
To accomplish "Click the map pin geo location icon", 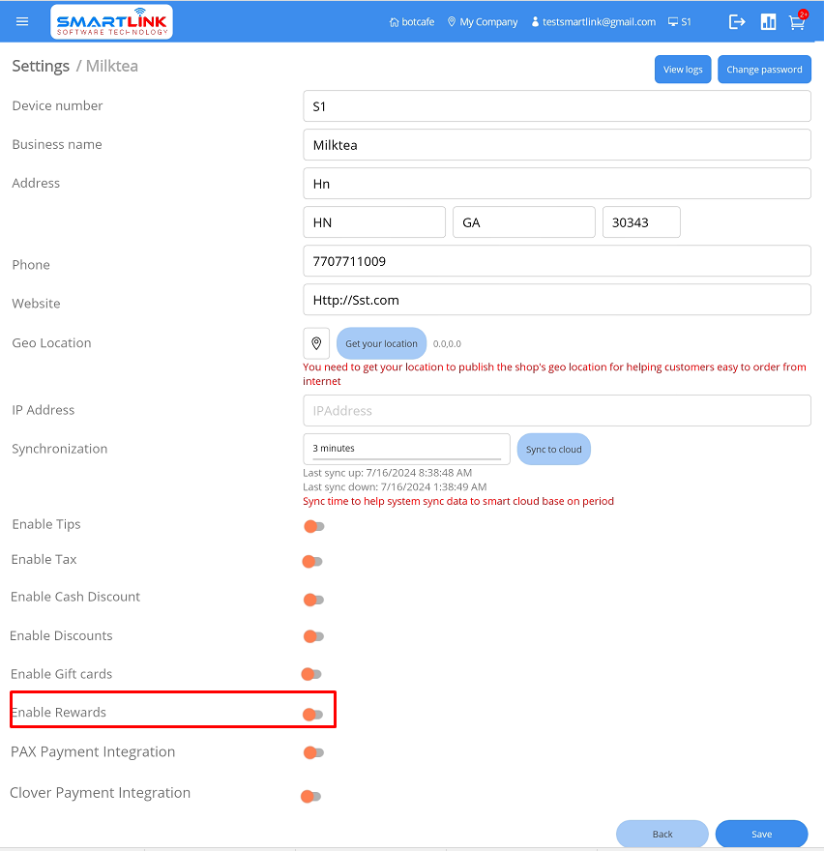I will point(316,343).
